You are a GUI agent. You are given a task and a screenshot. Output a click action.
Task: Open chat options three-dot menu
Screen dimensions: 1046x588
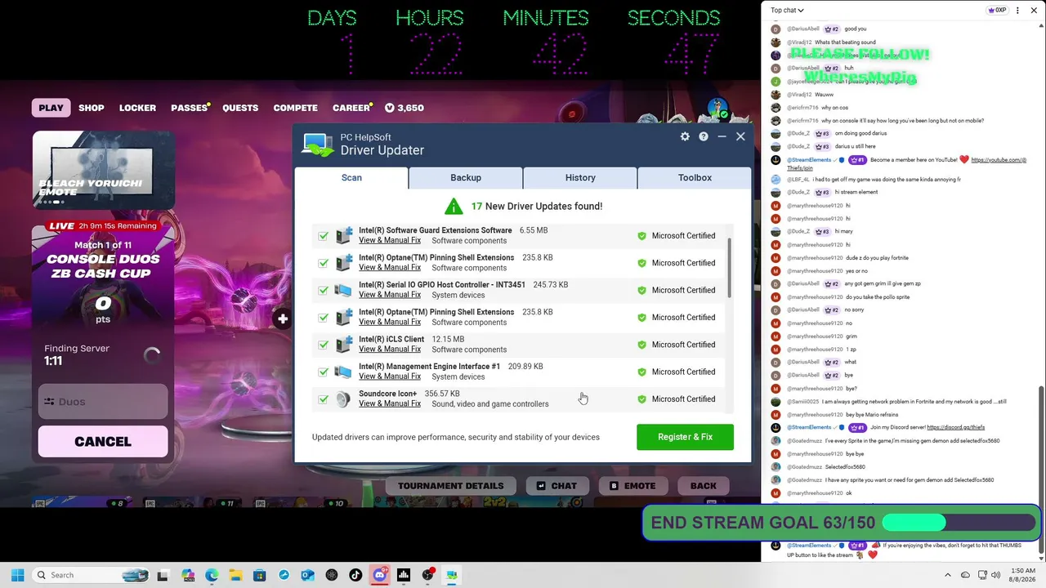point(1017,10)
